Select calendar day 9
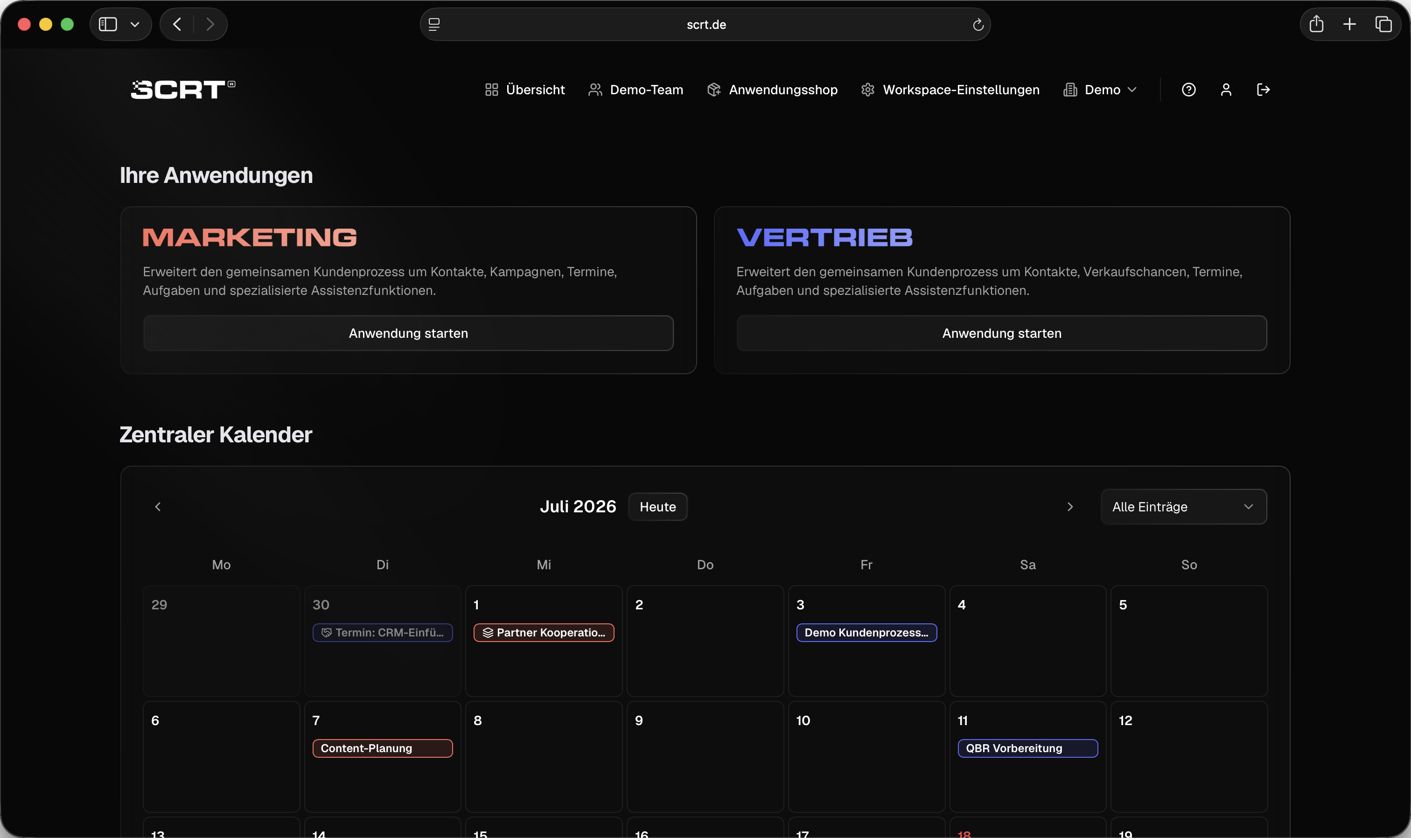The width and height of the screenshot is (1411, 838). click(705, 757)
